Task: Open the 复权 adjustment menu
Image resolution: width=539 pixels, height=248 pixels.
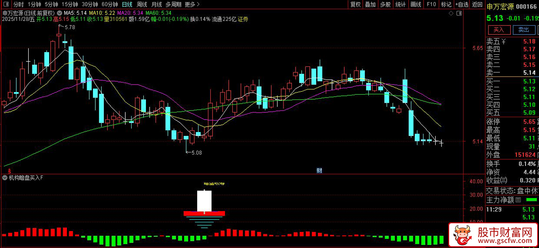Action: click(355, 4)
